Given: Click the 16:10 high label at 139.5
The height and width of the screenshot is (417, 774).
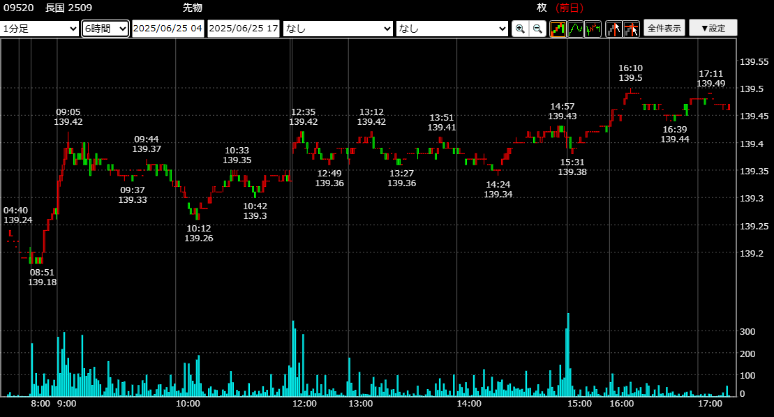Looking at the screenshot, I should pos(630,73).
